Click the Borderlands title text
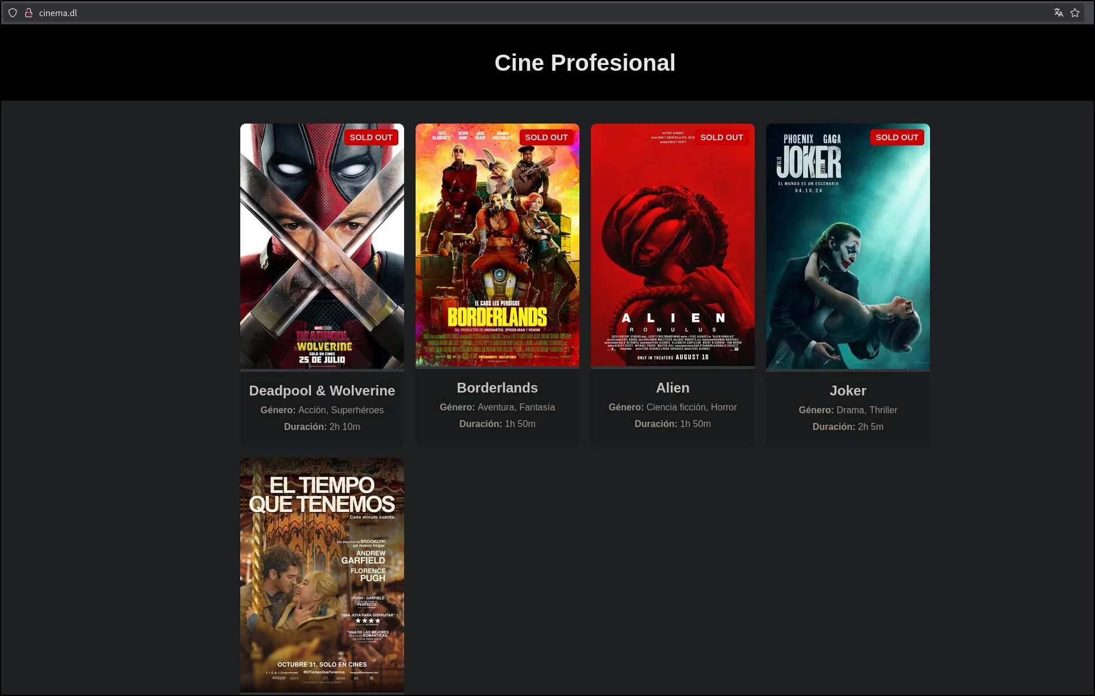 tap(497, 388)
